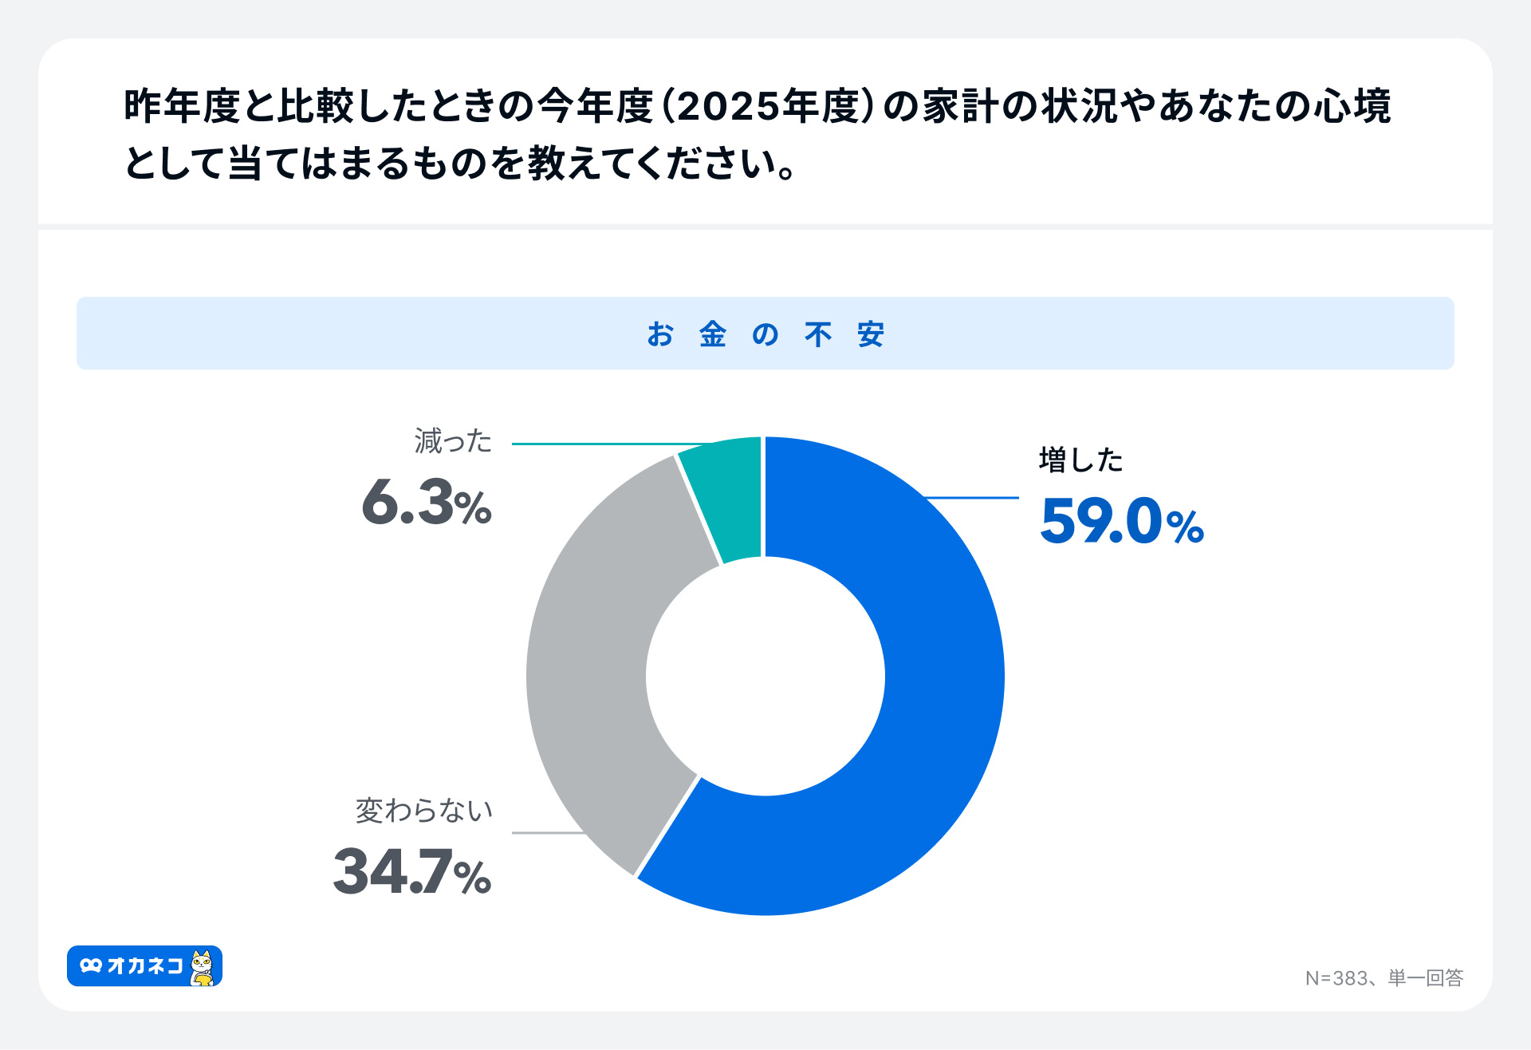Screen dimensions: 1531x1050
Task: Click the teal leader line to 減った
Action: click(606, 444)
